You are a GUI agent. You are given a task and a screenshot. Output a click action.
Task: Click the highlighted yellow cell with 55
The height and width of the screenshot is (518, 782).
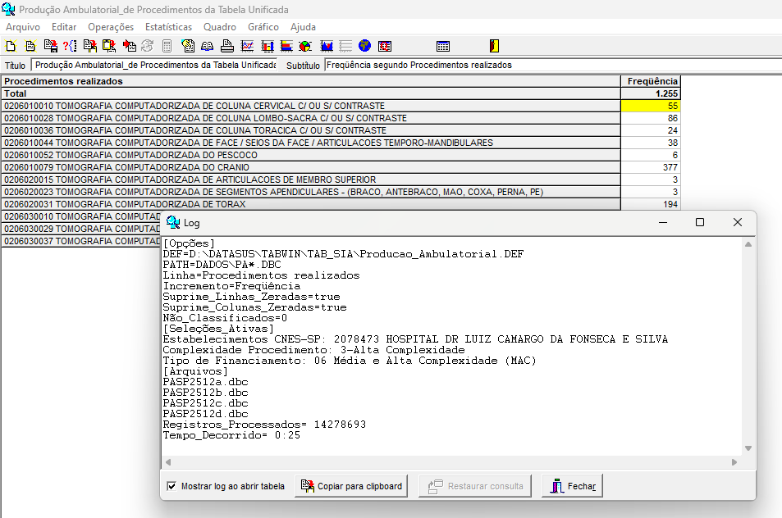651,106
